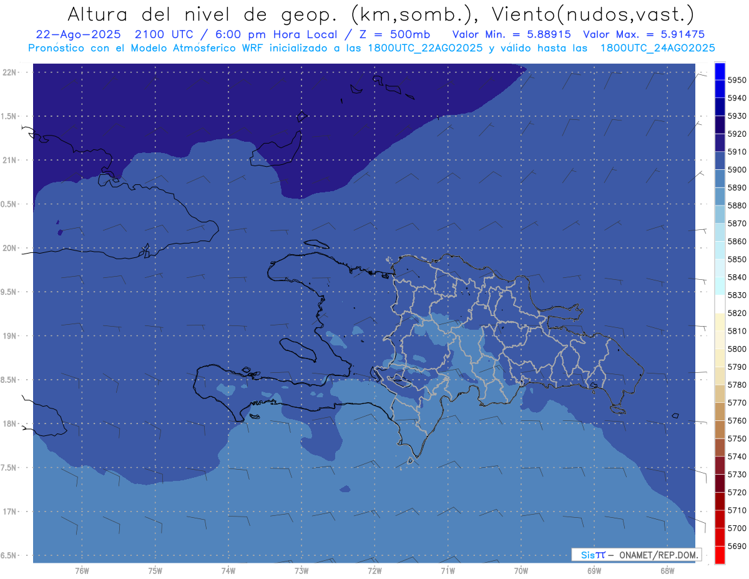
Task: Click the 72W longitude axis label
Action: (374, 570)
